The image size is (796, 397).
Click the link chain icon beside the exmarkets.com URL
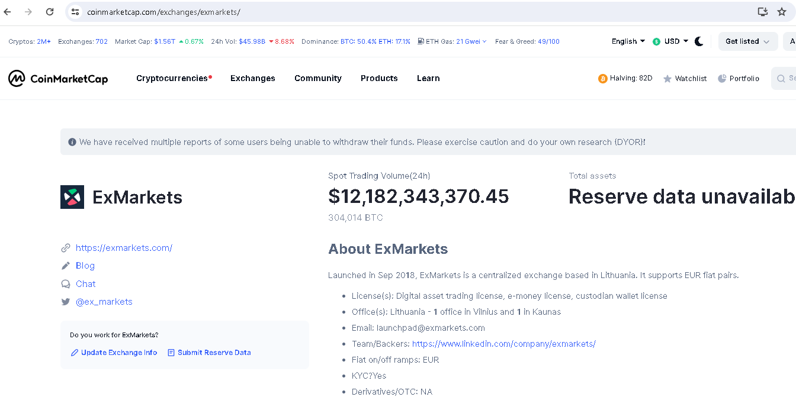point(66,248)
